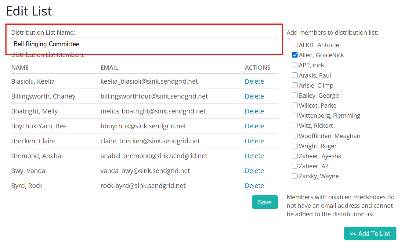Select the Wright, Roger checkbox

pos(295,146)
